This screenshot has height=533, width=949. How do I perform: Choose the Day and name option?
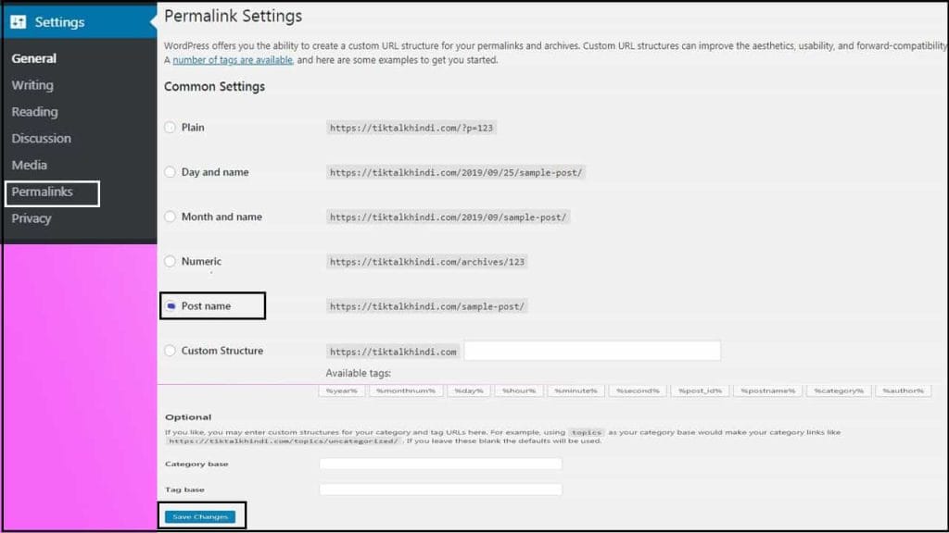[x=170, y=172]
